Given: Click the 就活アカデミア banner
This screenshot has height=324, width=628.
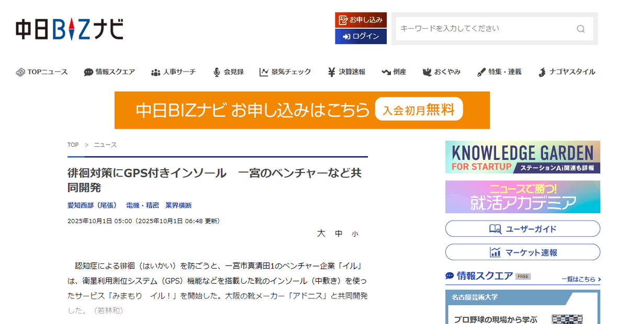Looking at the screenshot, I should click(523, 197).
